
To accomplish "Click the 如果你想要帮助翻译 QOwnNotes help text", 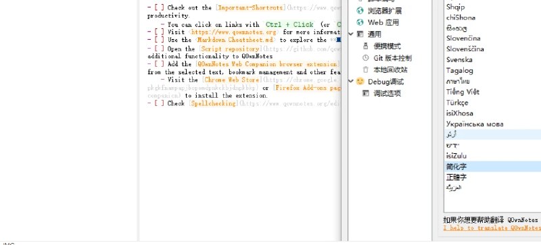I will 490,220.
